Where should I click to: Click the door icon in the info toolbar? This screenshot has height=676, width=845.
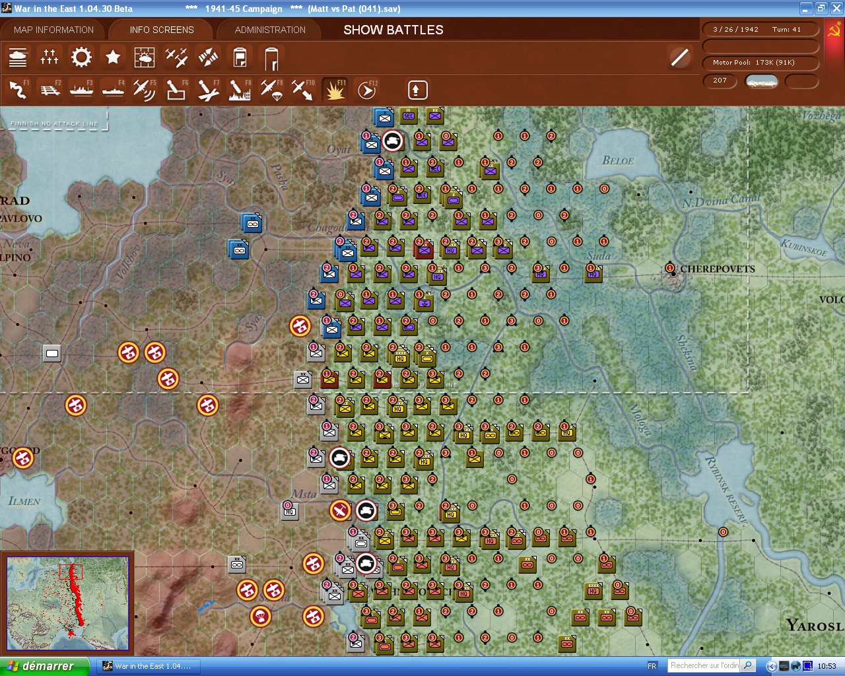coord(271,58)
